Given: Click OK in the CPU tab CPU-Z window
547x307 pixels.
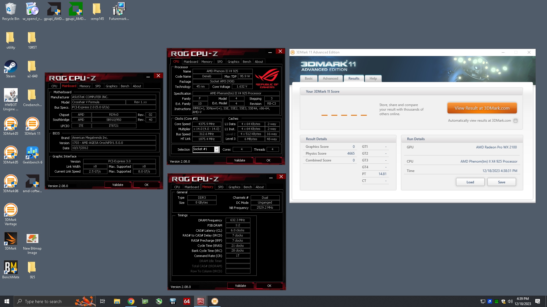Looking at the screenshot, I should pyautogui.click(x=268, y=160).
